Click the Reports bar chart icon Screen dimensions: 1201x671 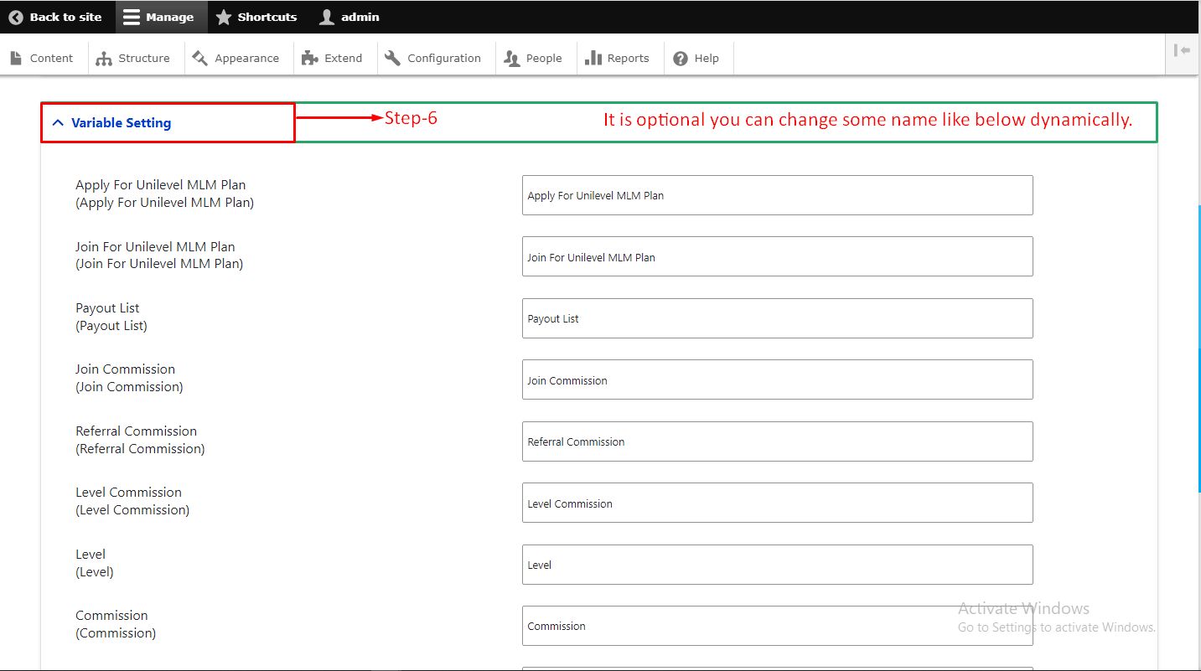pyautogui.click(x=593, y=58)
